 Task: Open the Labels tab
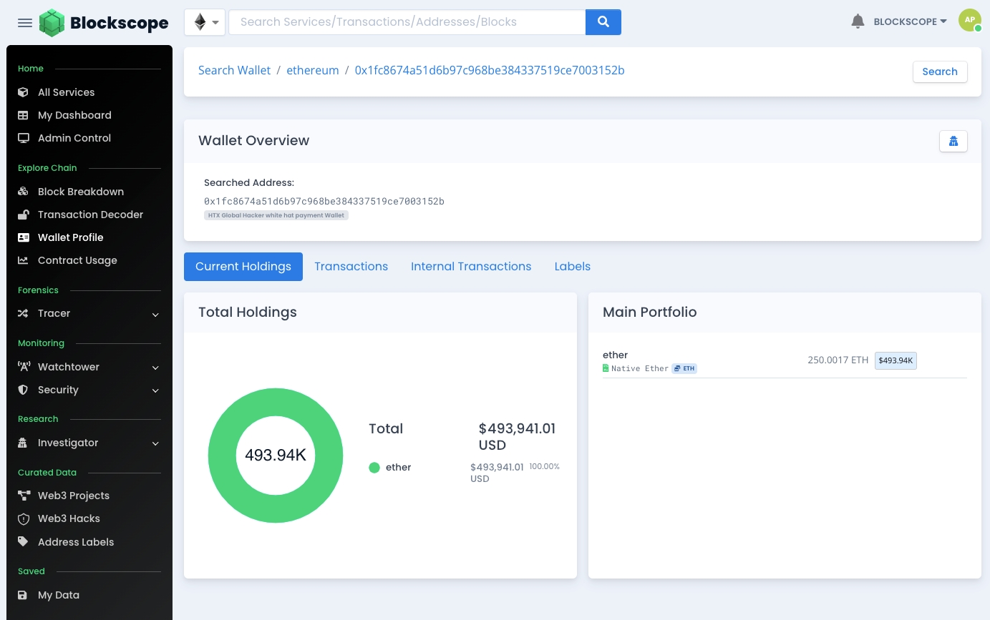[572, 267]
